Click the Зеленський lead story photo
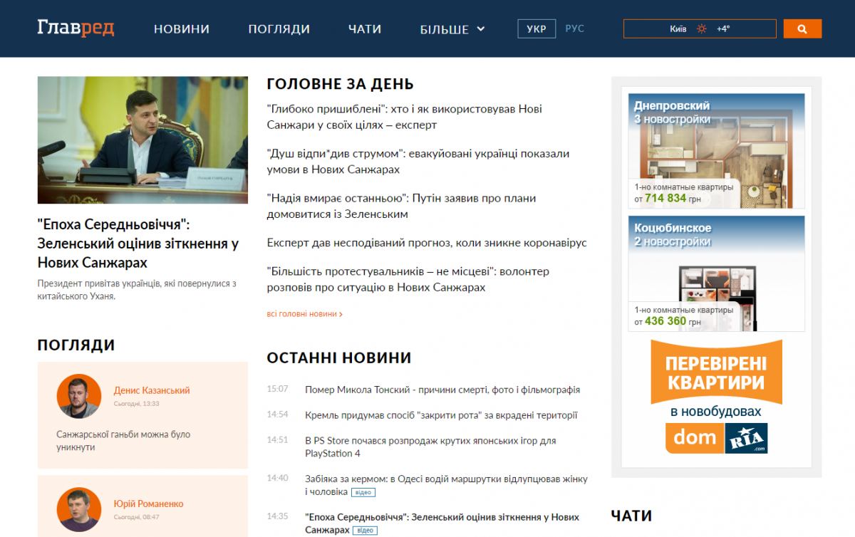Viewport: 855px width, 537px height. 142,140
